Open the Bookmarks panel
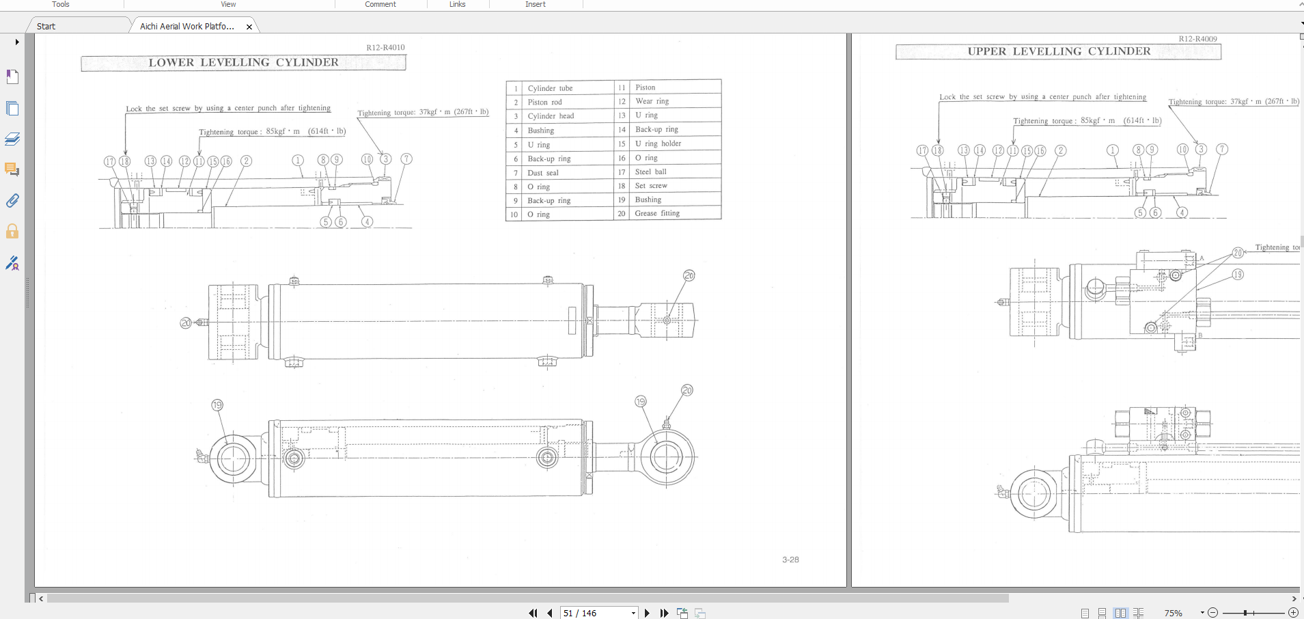 point(12,77)
